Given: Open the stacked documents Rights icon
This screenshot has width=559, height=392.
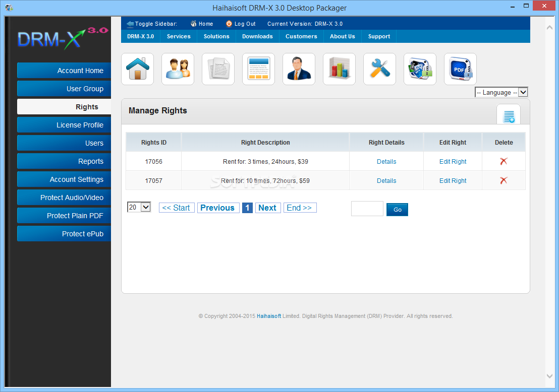Looking at the screenshot, I should click(x=218, y=69).
